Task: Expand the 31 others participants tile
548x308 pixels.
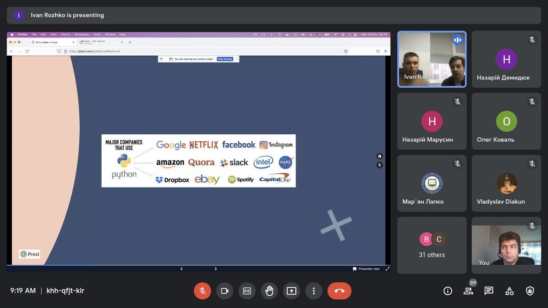Action: click(431, 245)
